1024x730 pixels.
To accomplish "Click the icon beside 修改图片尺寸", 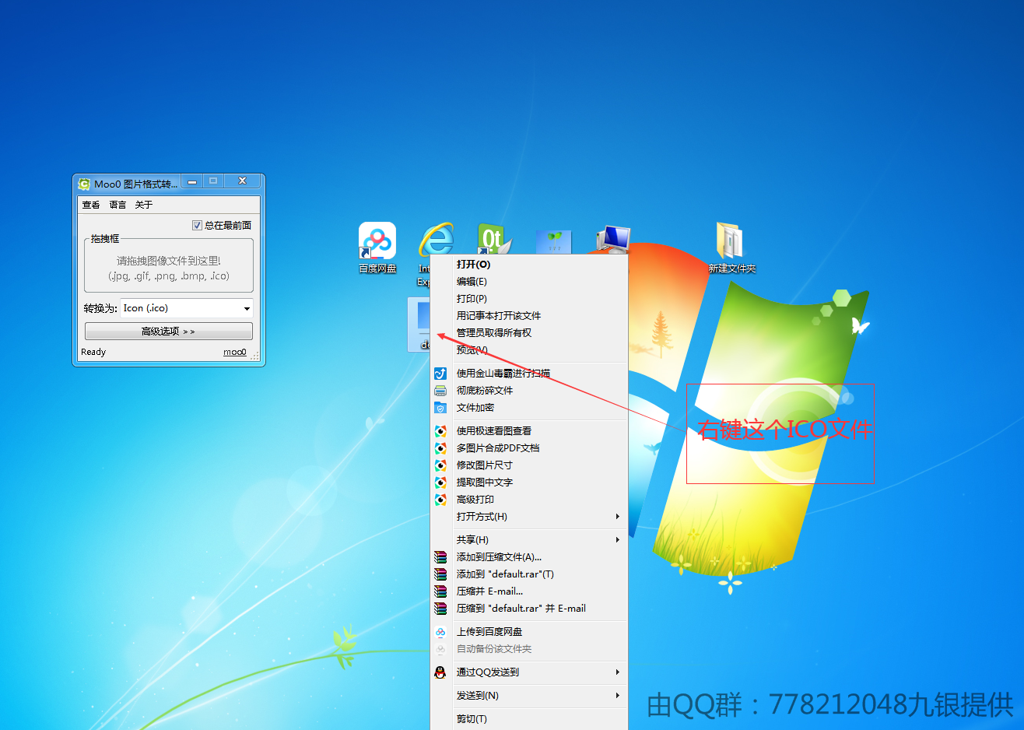I will click(440, 465).
